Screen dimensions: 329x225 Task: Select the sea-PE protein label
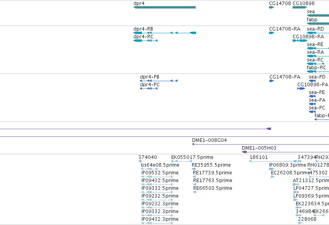click(317, 92)
